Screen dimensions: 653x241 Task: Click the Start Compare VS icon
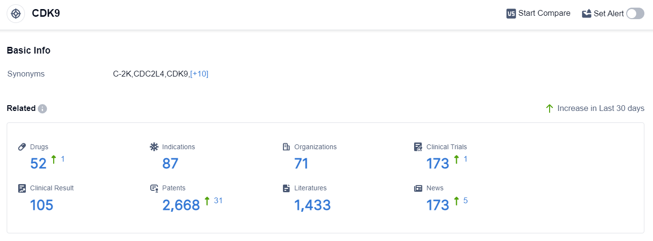click(511, 13)
